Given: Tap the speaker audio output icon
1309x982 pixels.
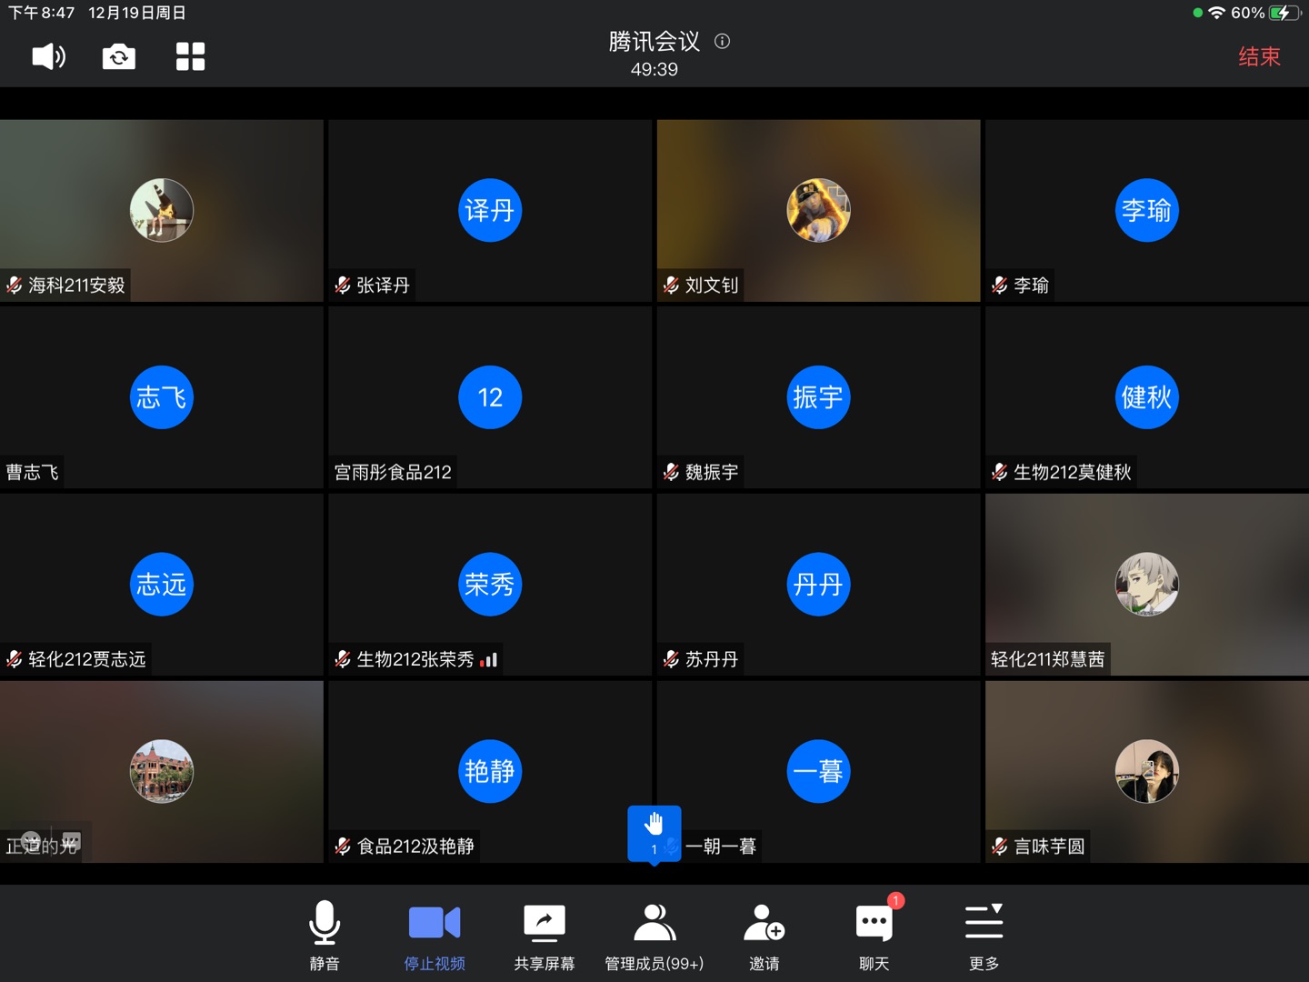Looking at the screenshot, I should pos(49,56).
